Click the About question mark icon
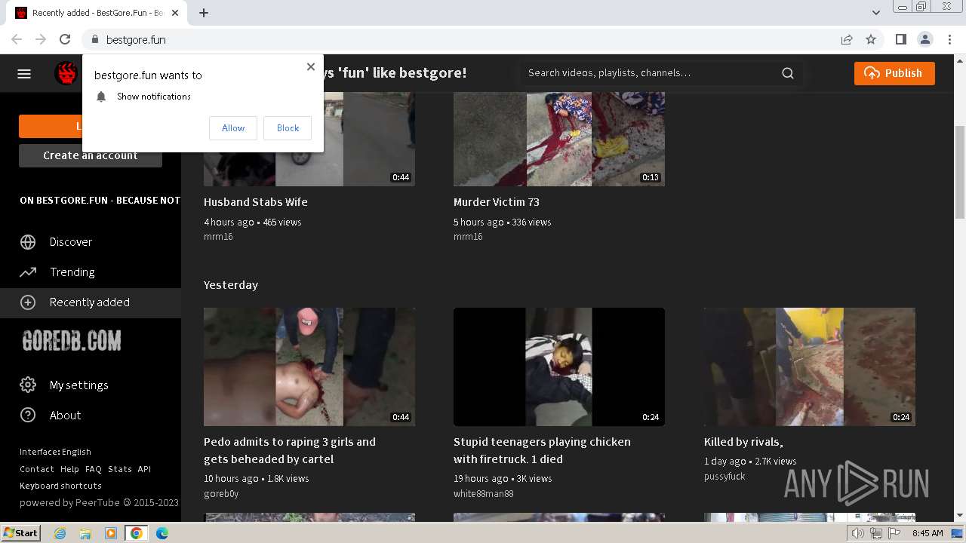966x543 pixels. [28, 415]
